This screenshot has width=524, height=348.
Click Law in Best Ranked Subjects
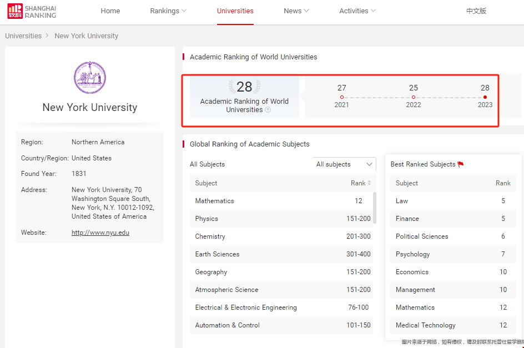[x=453, y=201]
